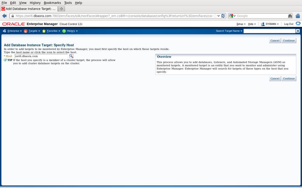
Task: Click the Google search box
Action: point(262,16)
